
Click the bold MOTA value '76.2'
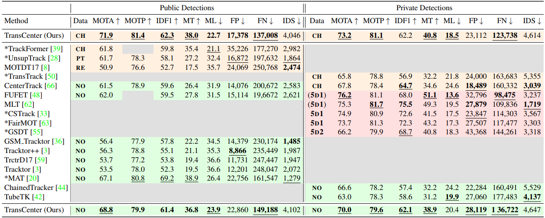click(x=344, y=95)
